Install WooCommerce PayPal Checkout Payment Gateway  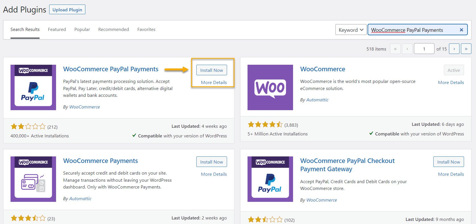[449, 162]
